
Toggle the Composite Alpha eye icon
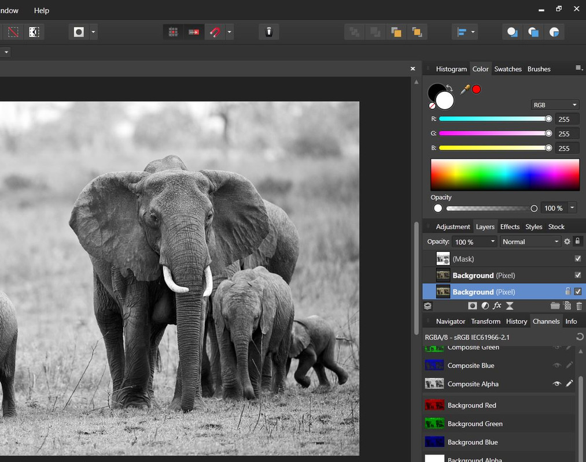tap(557, 383)
